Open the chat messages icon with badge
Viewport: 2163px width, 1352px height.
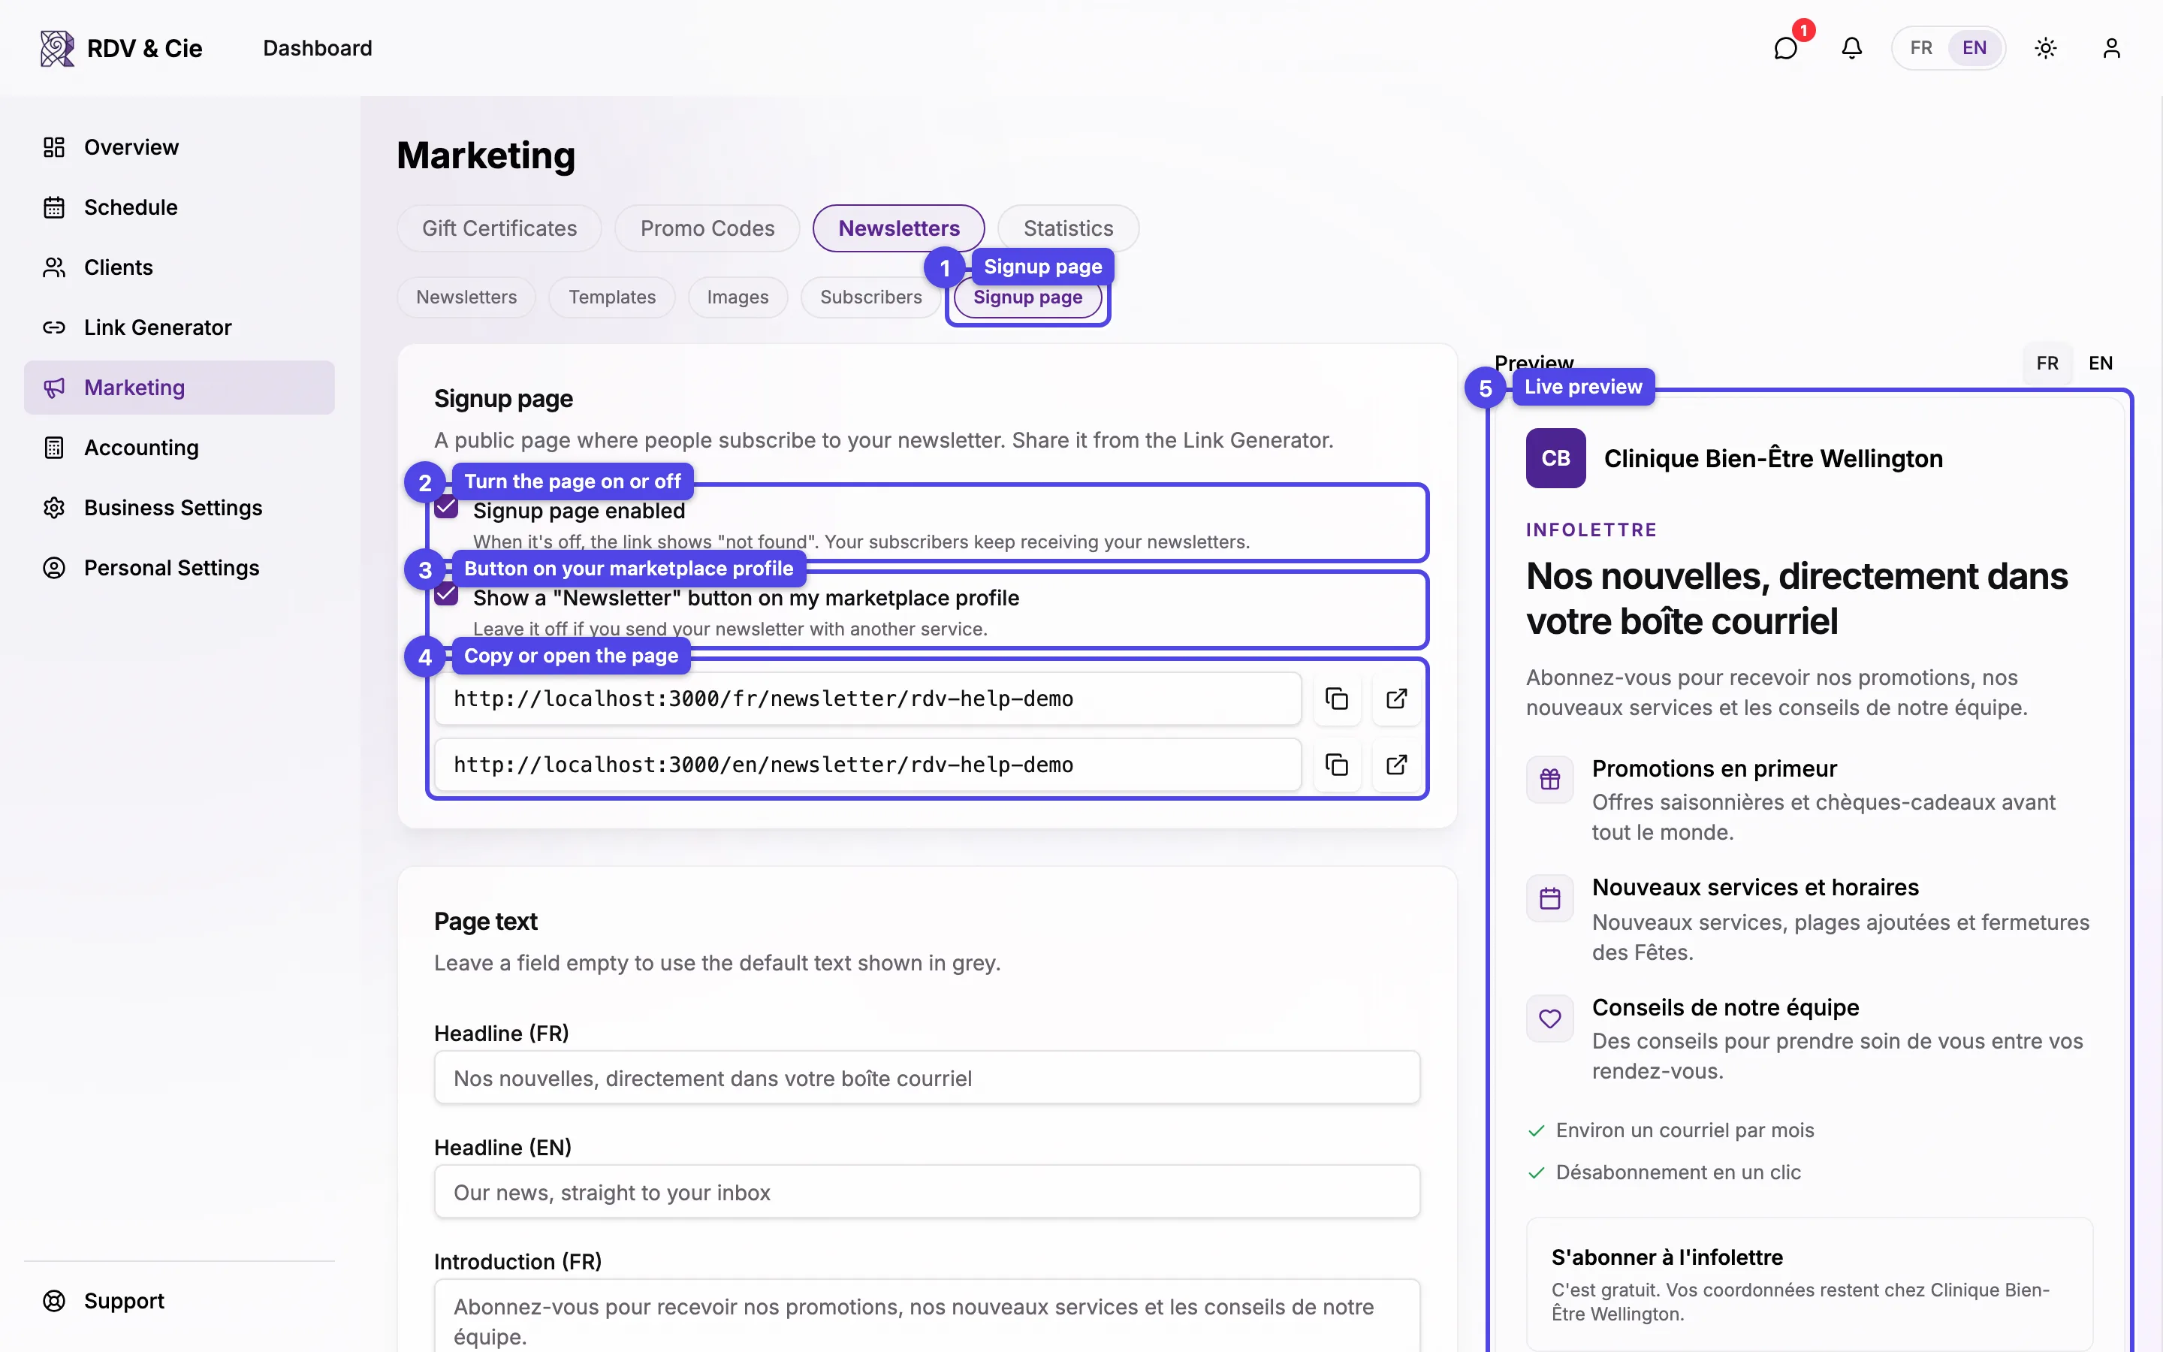coord(1785,48)
